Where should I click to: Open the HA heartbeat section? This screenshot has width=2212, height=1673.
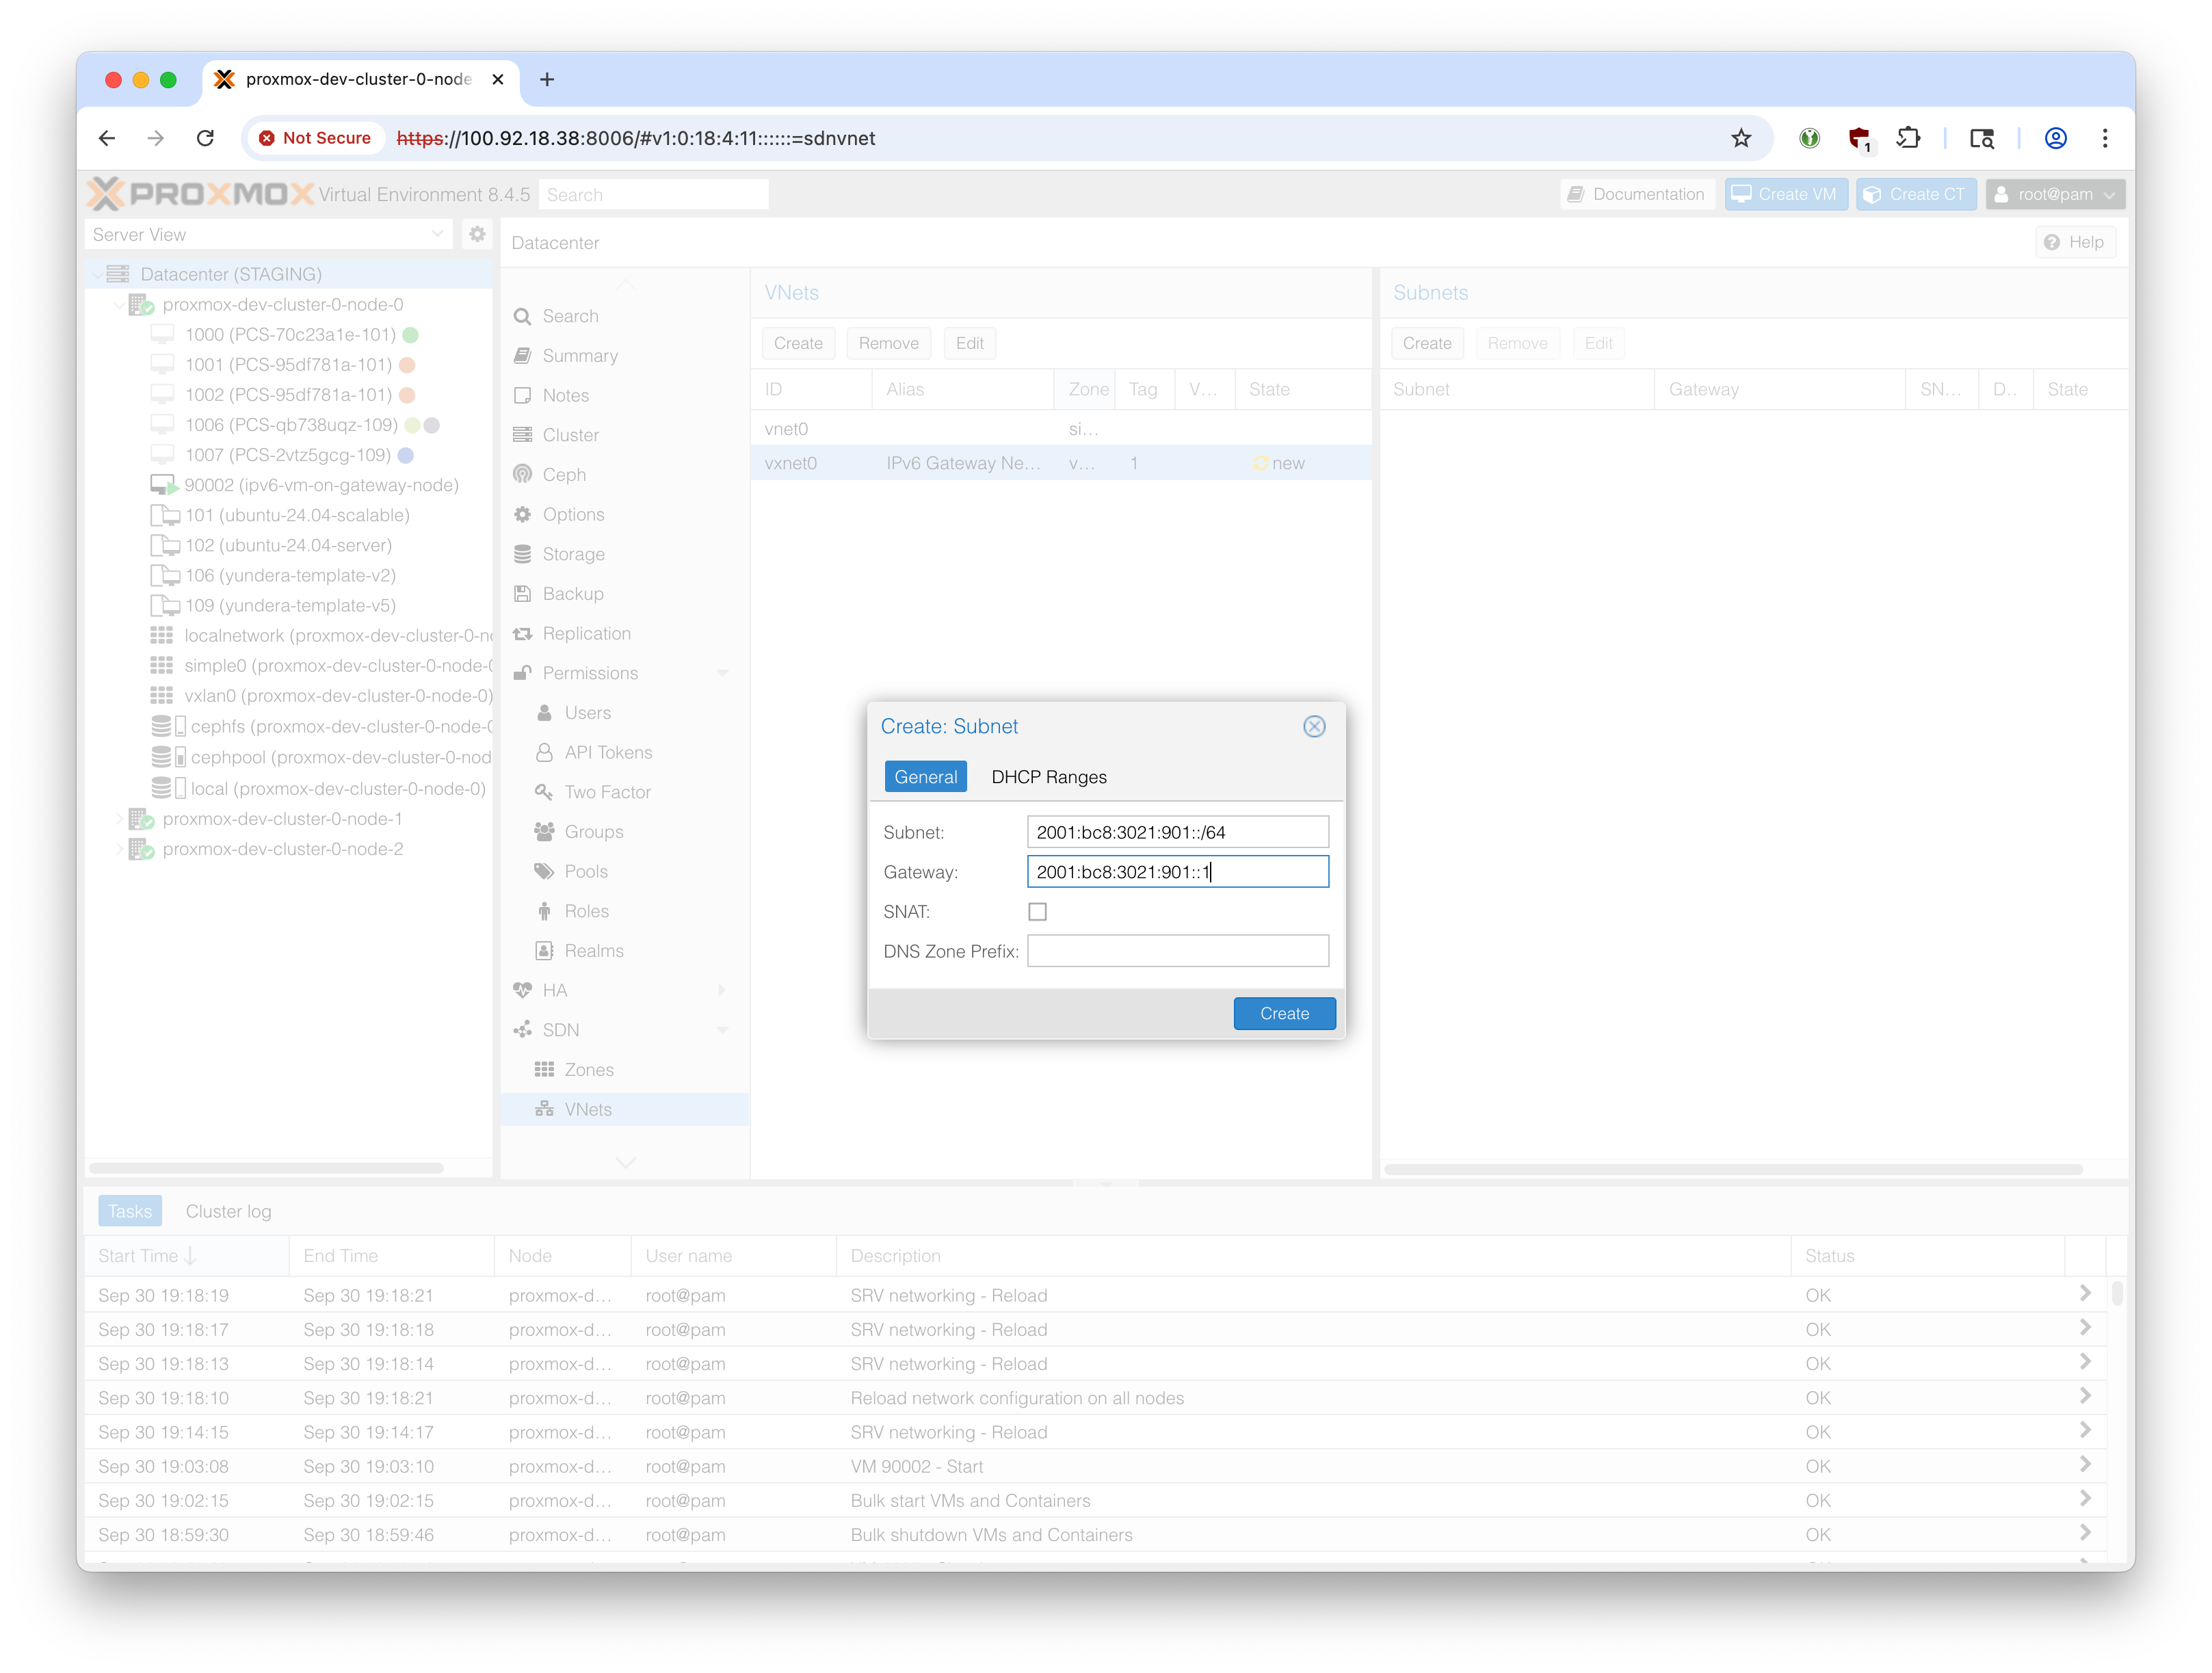pos(555,990)
